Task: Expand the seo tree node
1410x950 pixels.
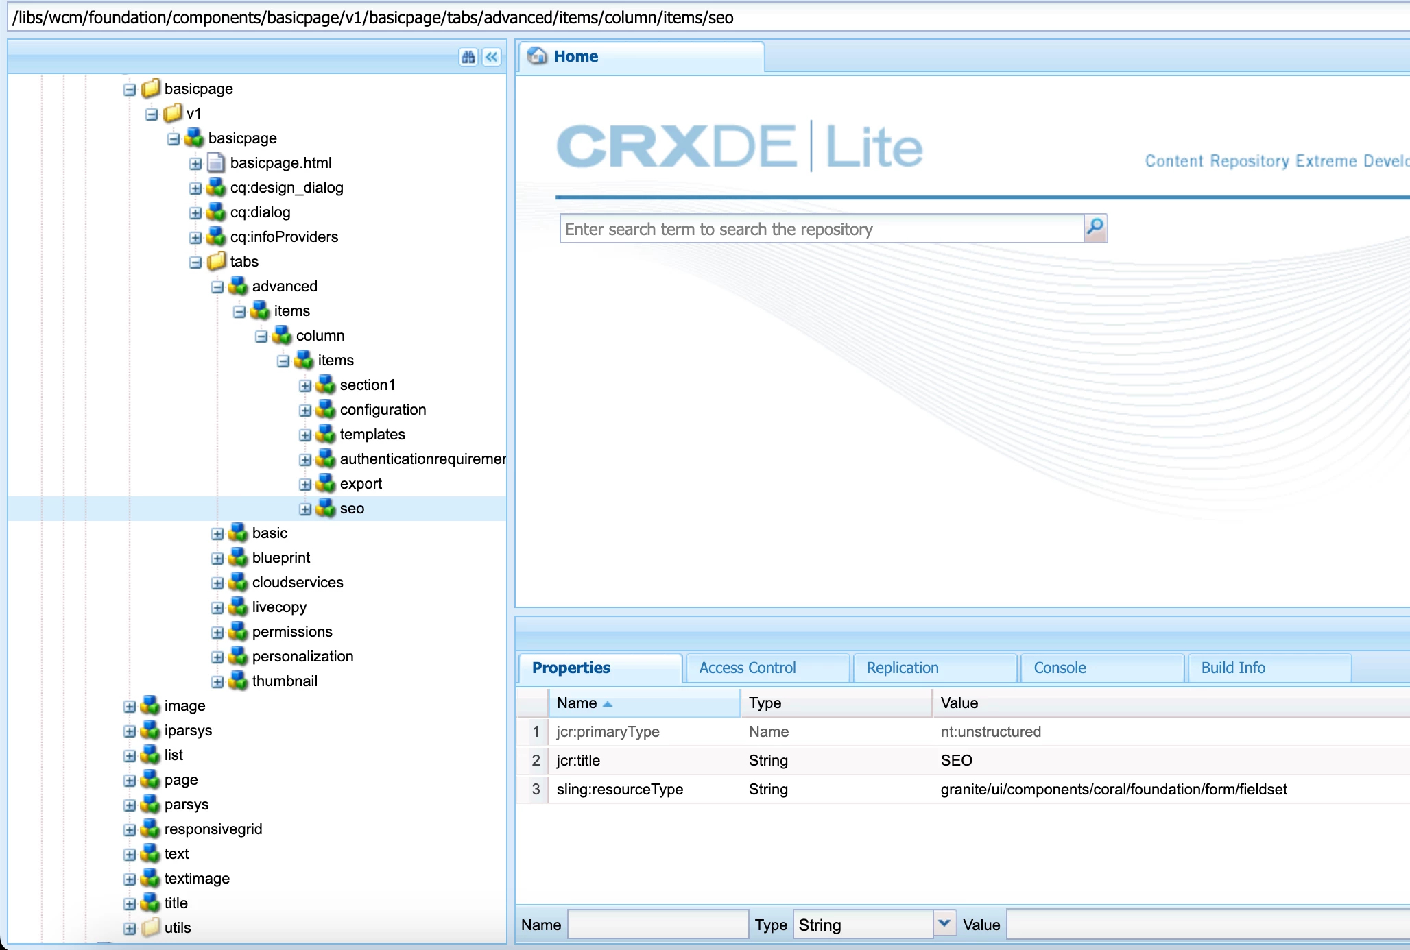Action: pyautogui.click(x=305, y=509)
